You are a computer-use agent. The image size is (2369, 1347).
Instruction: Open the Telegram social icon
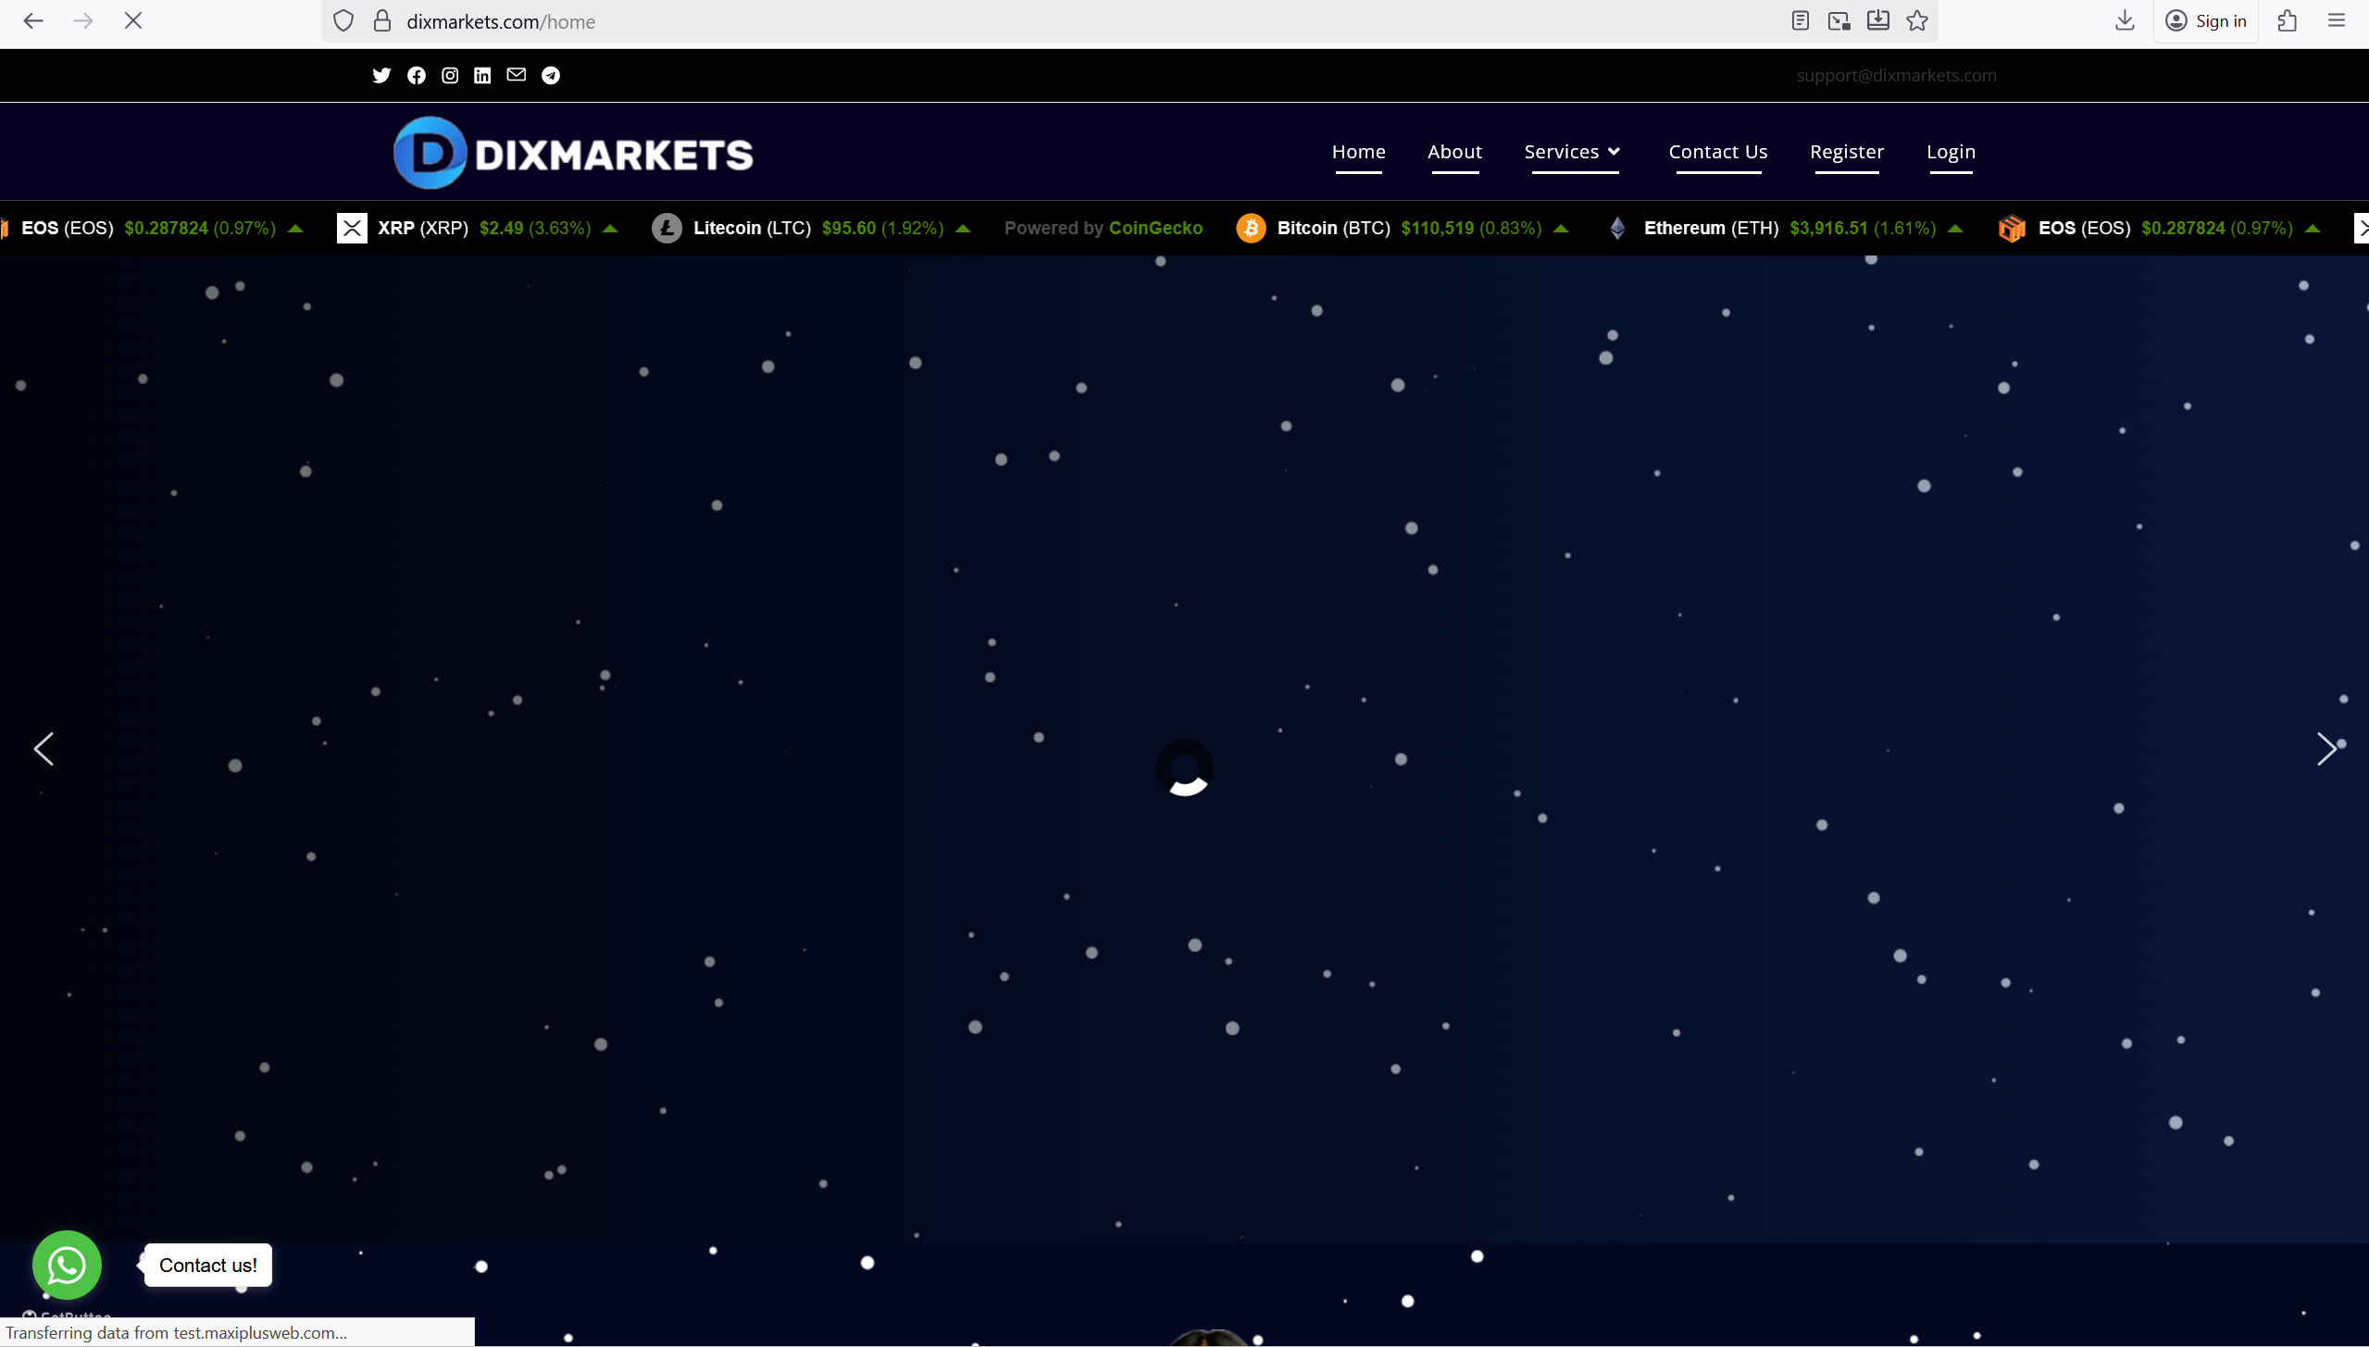click(x=551, y=75)
